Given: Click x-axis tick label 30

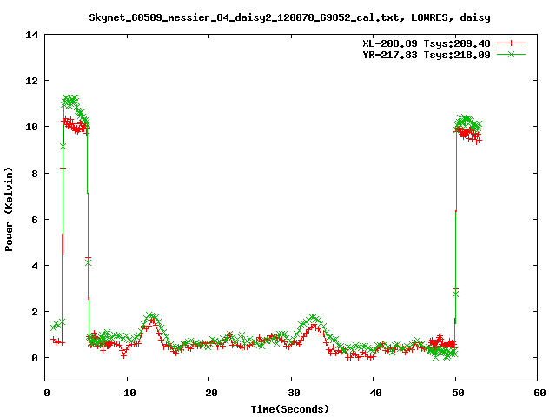Looking at the screenshot, I should click(294, 393).
